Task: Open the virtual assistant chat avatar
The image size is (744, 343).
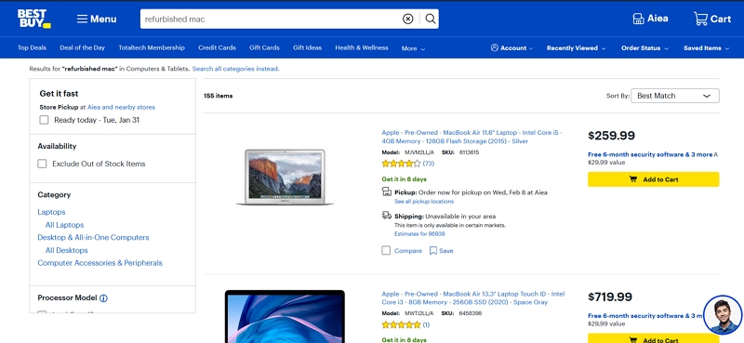Action: click(723, 314)
